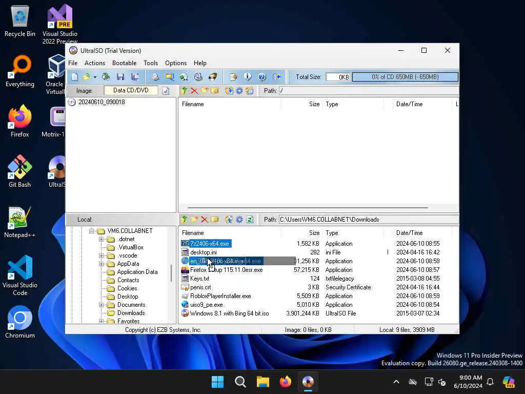Viewport: 525px width, 394px height.
Task: Click the Mount to virtual drive icon
Action: (198, 77)
